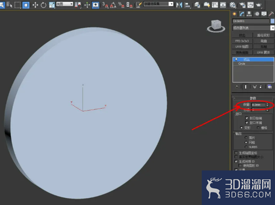
Task: Toggle the lightbulb on the extrude modifier
Action: pos(236,59)
